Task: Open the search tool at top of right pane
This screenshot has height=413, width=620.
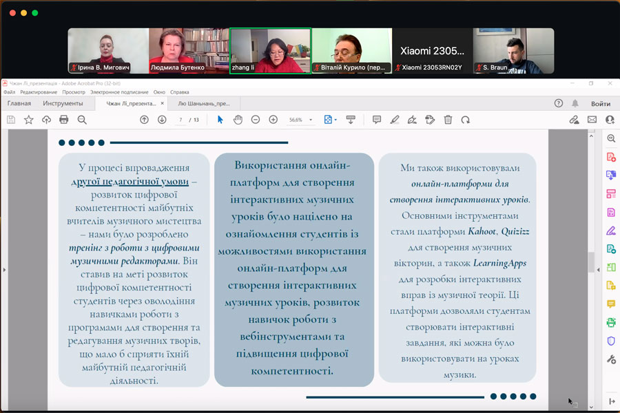Action: tap(611, 138)
